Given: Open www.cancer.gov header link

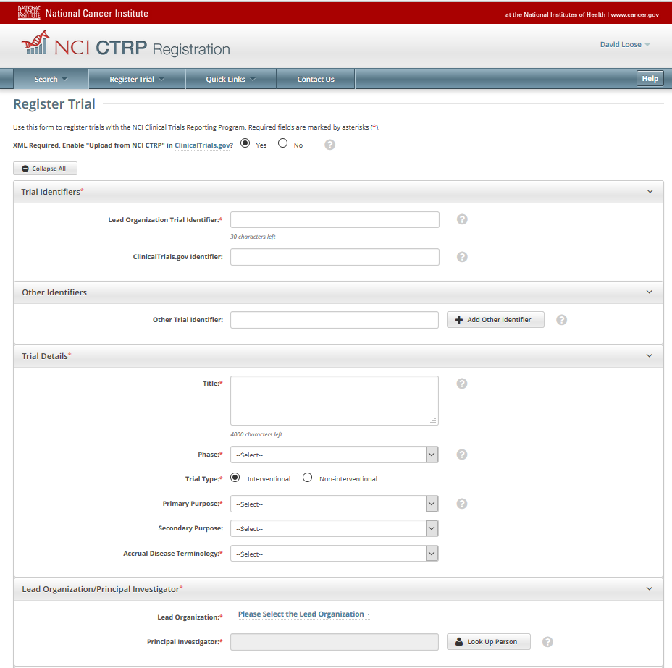Looking at the screenshot, I should coord(635,14).
